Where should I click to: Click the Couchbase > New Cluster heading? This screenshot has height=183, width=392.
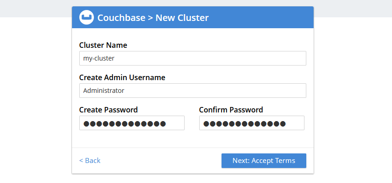tap(153, 18)
